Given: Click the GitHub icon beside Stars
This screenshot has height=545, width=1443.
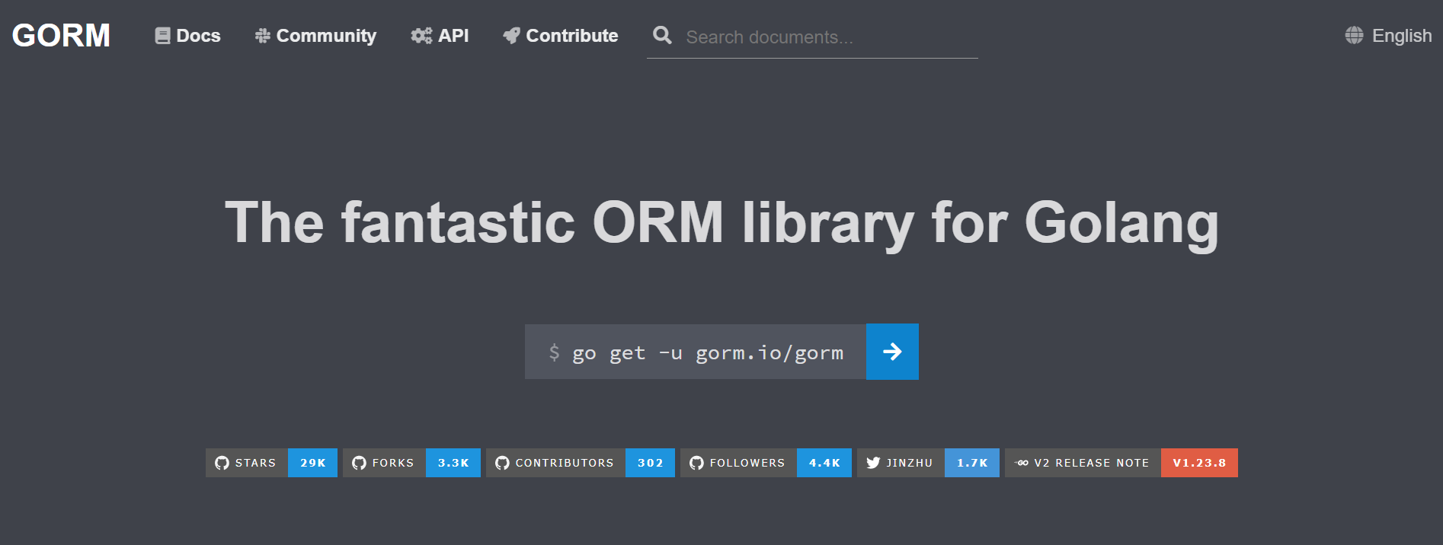Looking at the screenshot, I should click(222, 463).
